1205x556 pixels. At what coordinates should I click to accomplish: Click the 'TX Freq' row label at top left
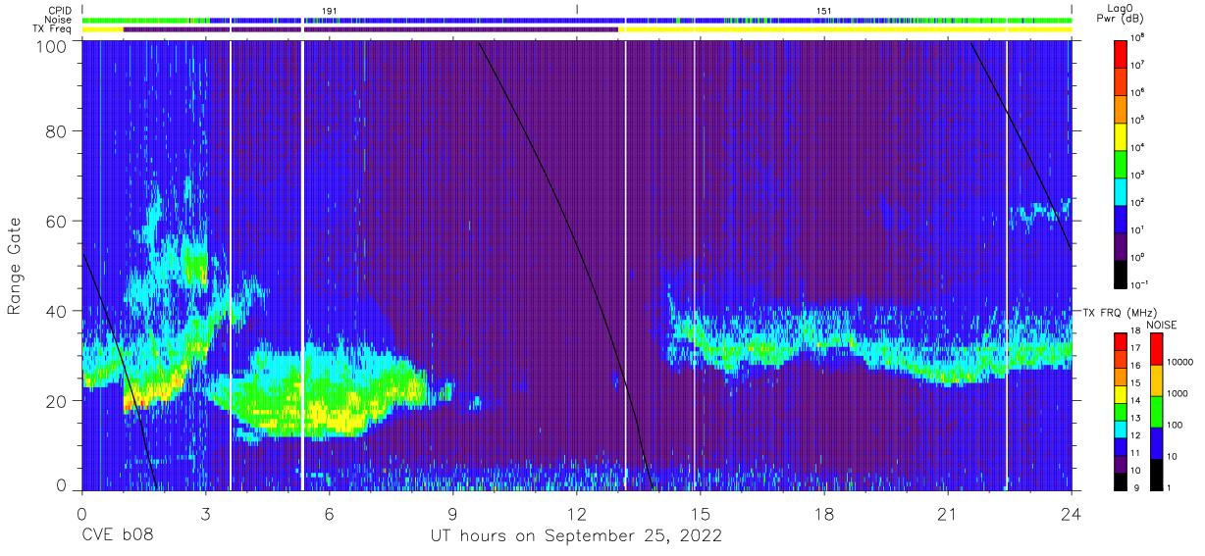tap(53, 29)
